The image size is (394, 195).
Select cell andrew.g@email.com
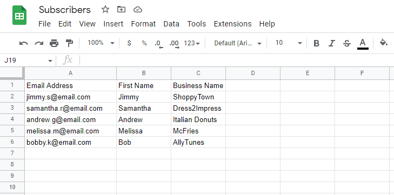pos(71,119)
